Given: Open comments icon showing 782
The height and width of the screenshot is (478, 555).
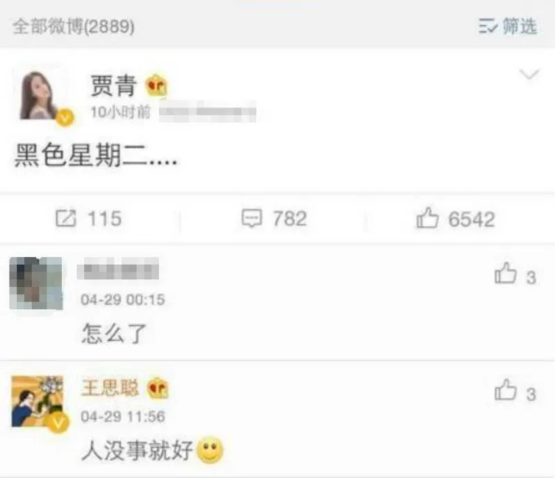Looking at the screenshot, I should [252, 218].
